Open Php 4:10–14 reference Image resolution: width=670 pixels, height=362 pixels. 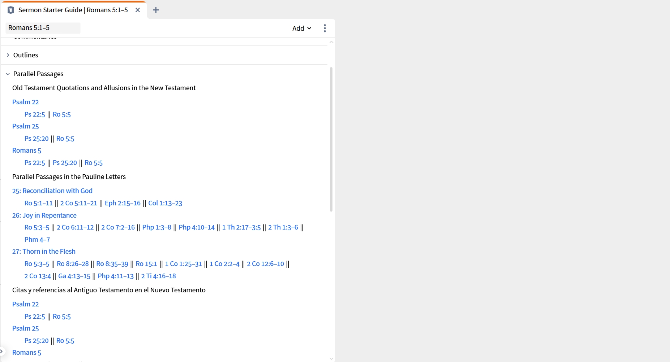(x=197, y=227)
